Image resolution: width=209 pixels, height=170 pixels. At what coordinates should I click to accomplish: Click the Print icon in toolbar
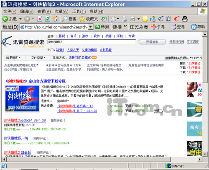pyautogui.click(x=125, y=19)
